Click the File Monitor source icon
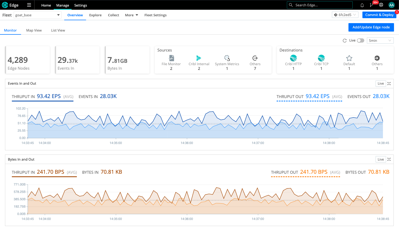Viewport: 399px width, 241px height. point(171,58)
